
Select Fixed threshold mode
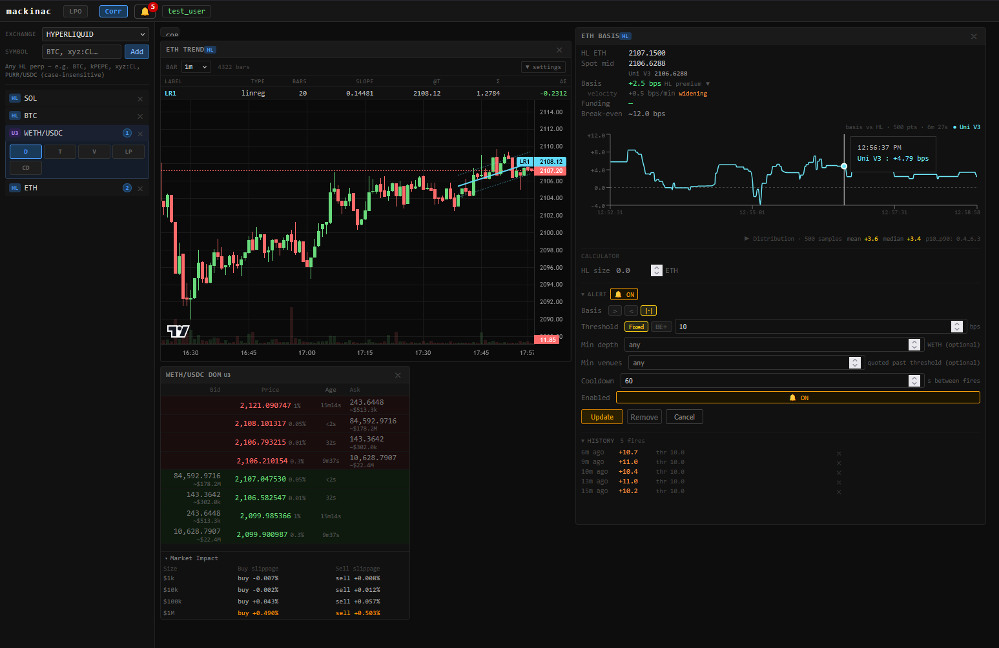[636, 327]
